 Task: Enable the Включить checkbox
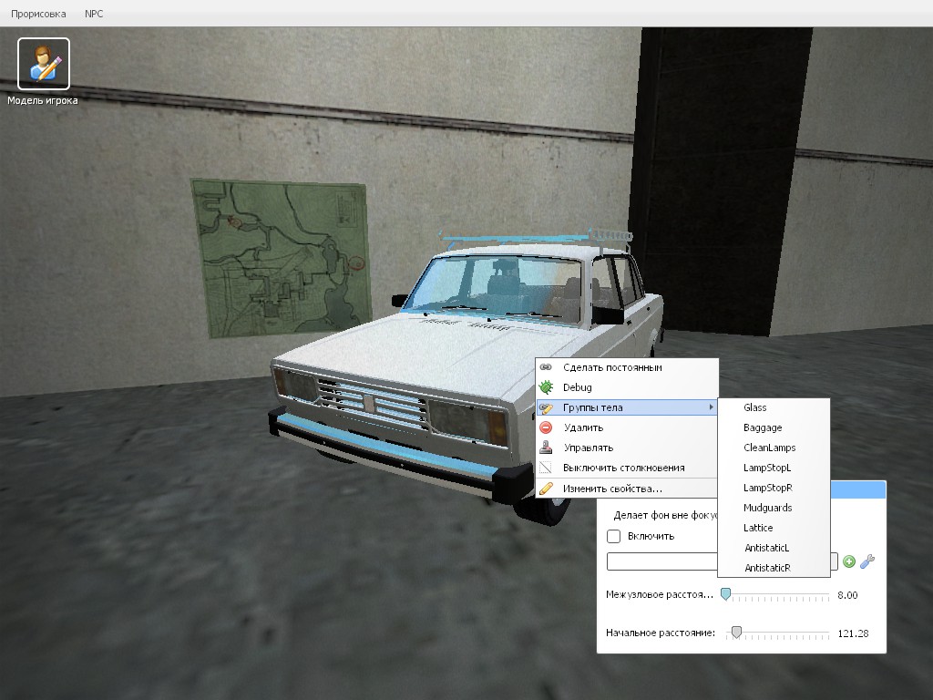coord(613,536)
